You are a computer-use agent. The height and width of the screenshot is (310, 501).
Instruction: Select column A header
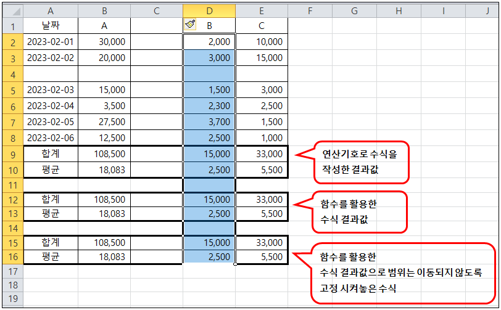pyautogui.click(x=51, y=11)
